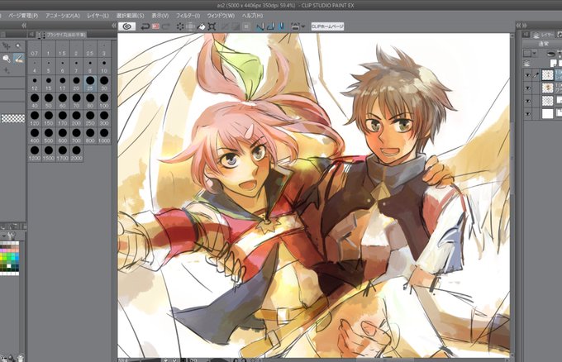Collapse brush size palette dock chevrons
This screenshot has height=362, width=562.
pos(114,26)
